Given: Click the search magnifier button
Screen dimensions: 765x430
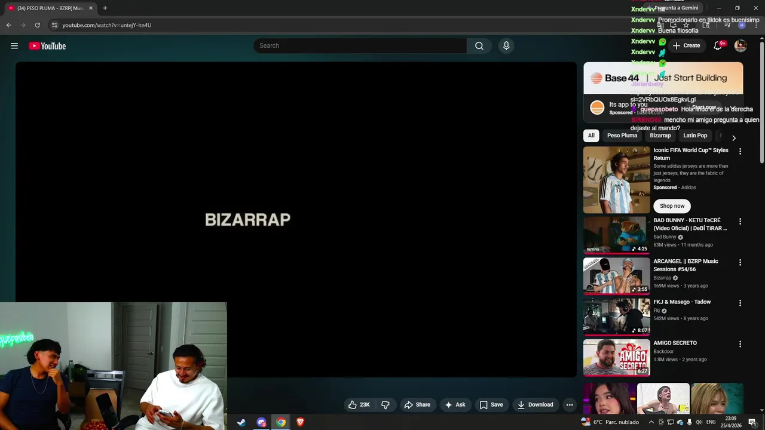Looking at the screenshot, I should pos(479,46).
